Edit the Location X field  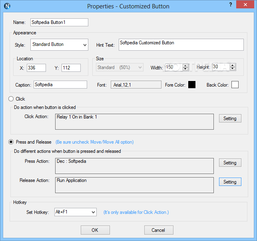[x=36, y=68]
